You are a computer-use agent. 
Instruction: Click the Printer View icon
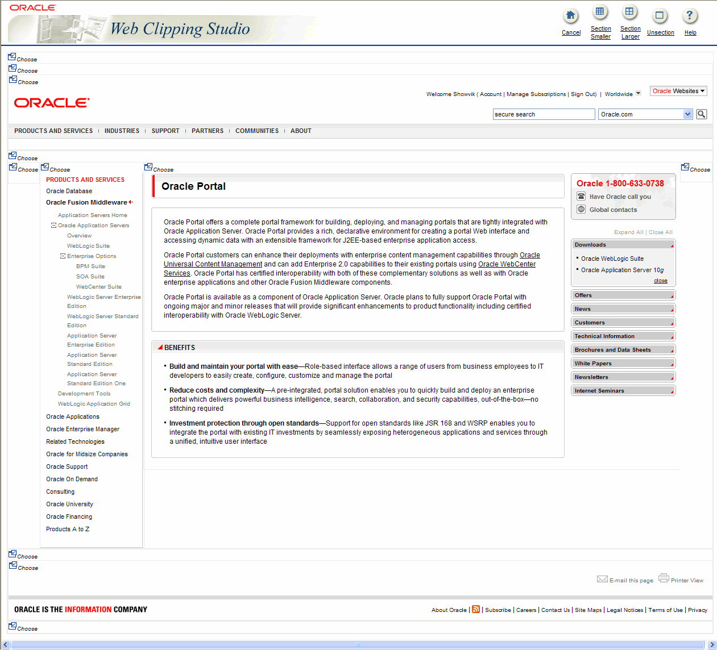click(664, 577)
